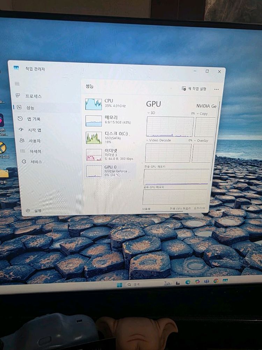Expand the 3D engine graph dropdown
Image resolution: width=262 pixels, height=350 pixels.
pos(148,113)
